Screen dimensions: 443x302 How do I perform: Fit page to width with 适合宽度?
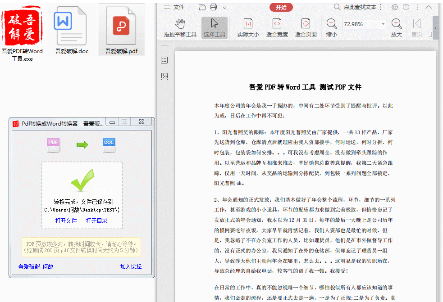click(x=277, y=28)
